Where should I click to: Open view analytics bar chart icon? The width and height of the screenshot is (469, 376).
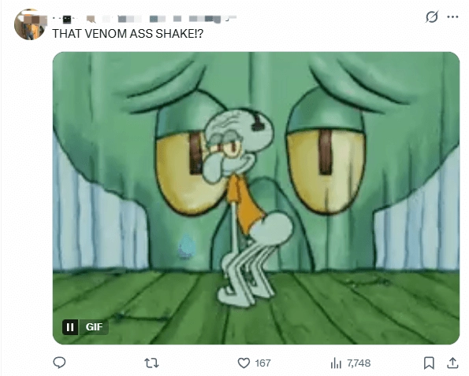336,363
